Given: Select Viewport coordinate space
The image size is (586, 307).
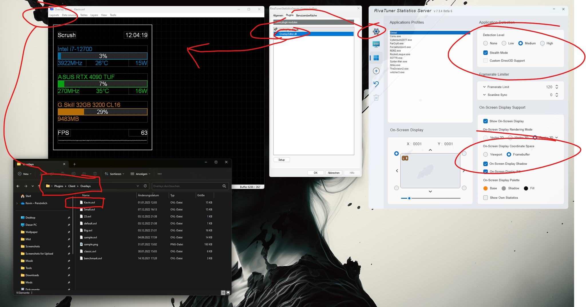Looking at the screenshot, I should tap(486, 154).
